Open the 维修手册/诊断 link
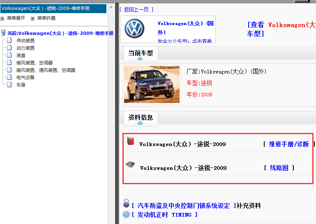Image resolution: width=316 pixels, height=224 pixels. 289,144
